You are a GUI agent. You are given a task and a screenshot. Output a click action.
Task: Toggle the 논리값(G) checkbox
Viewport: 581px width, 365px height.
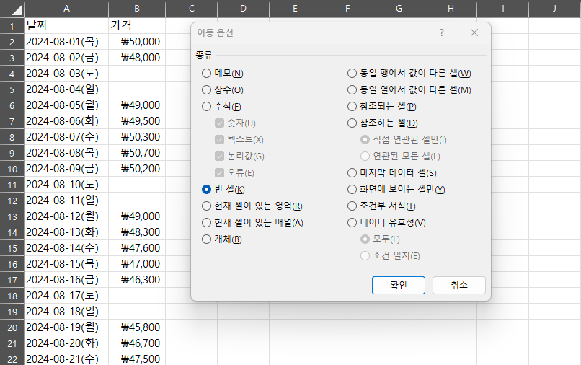pyautogui.click(x=239, y=156)
